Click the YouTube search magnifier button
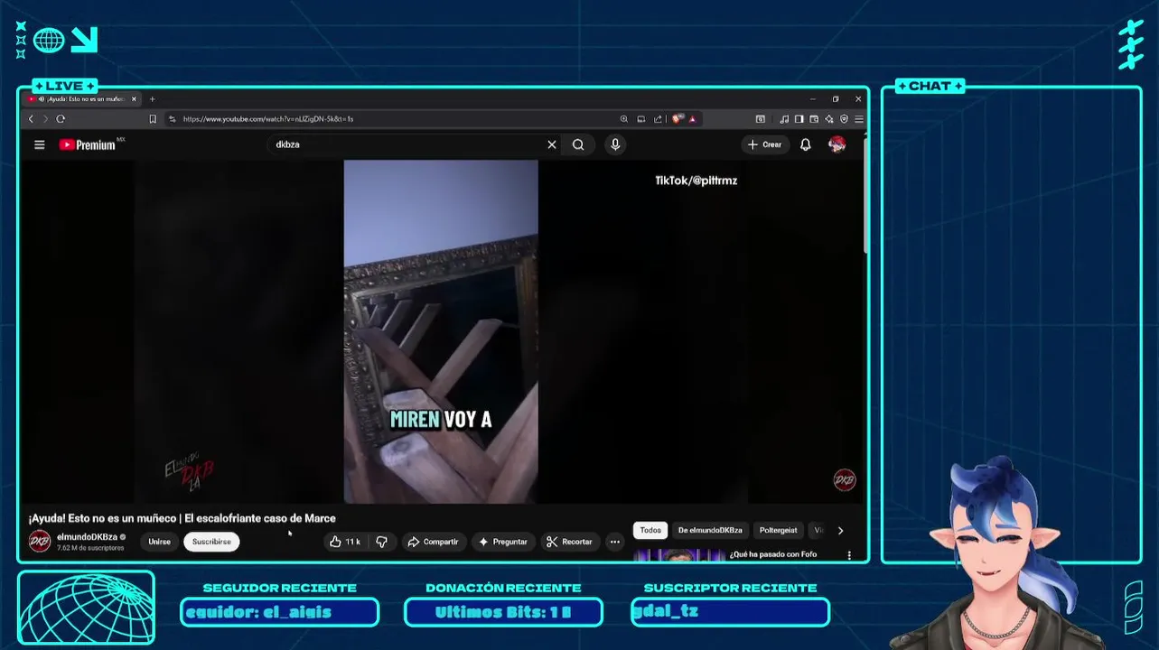 (x=578, y=144)
